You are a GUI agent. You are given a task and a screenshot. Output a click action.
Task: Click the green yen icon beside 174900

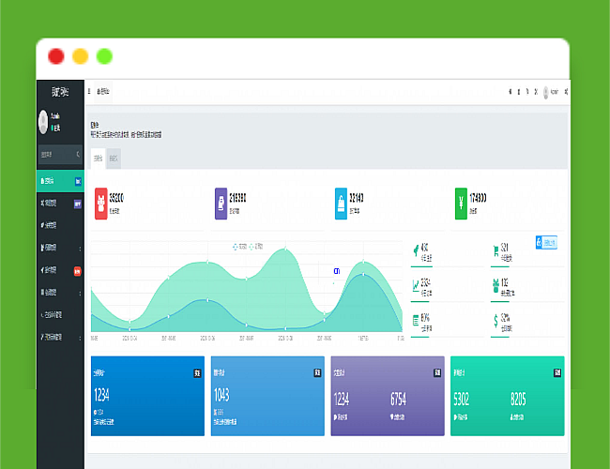tap(461, 203)
